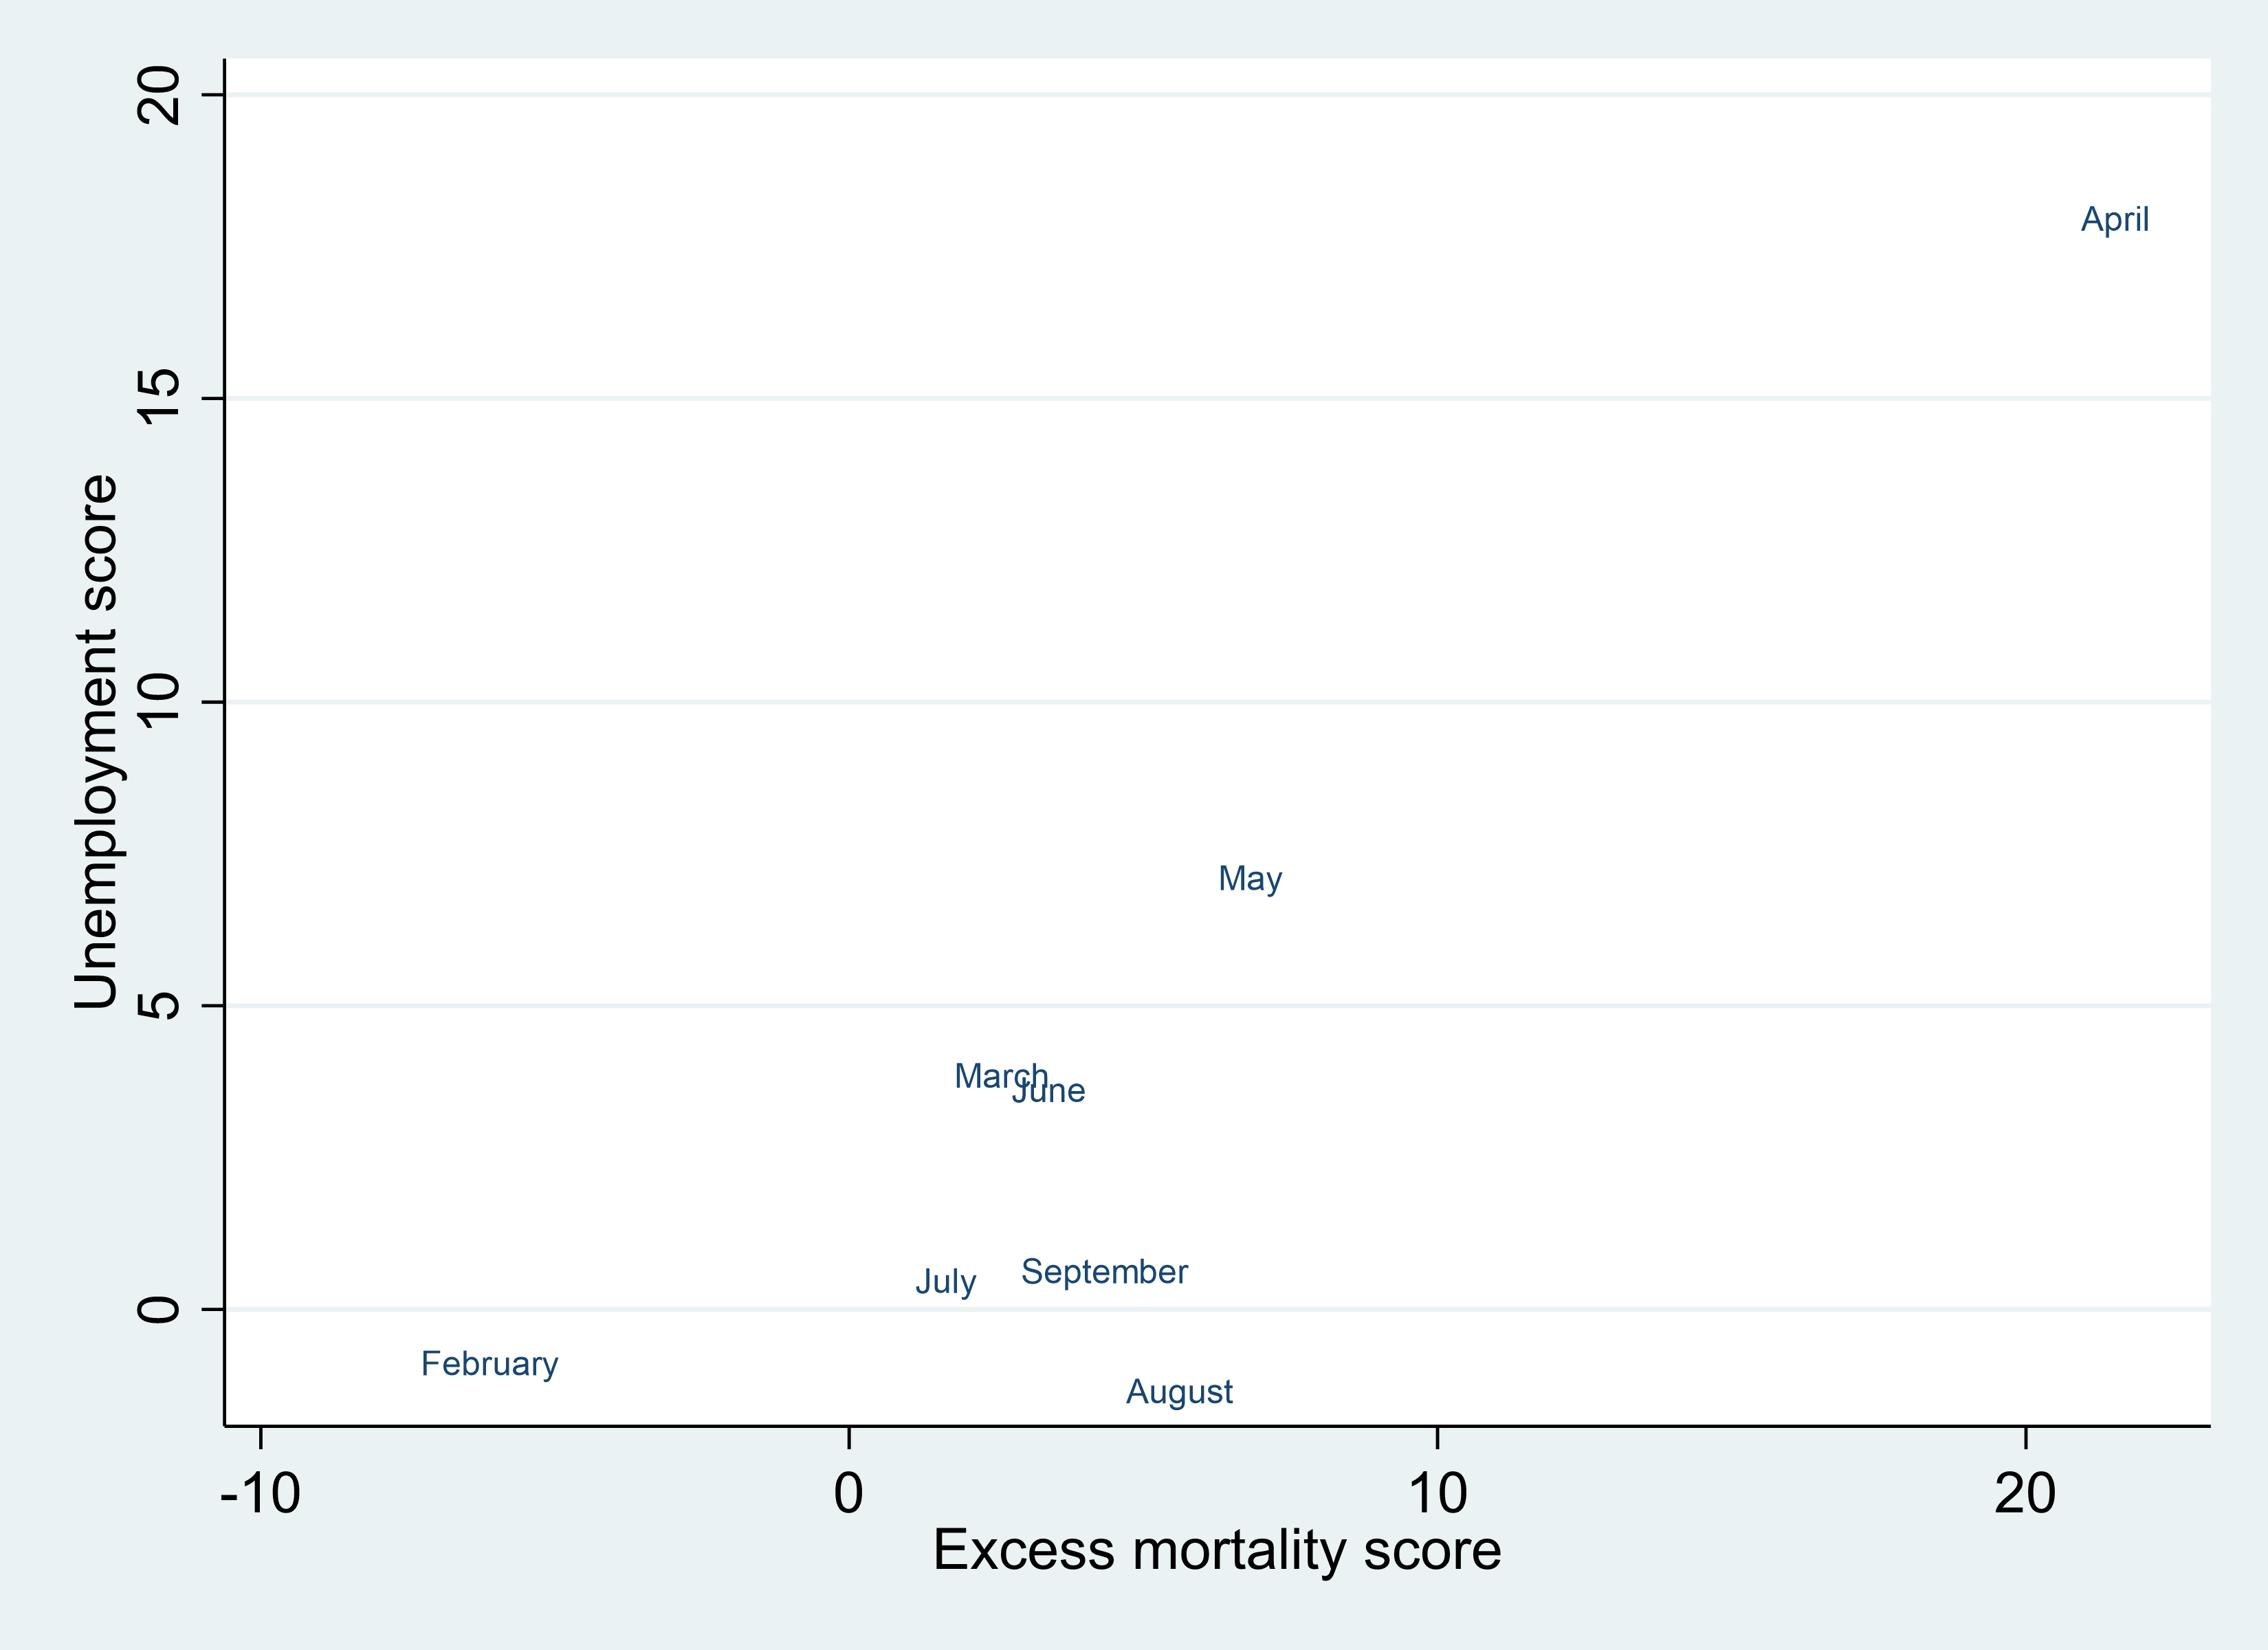Select the 0 tick label on x-axis
Image resolution: width=2268 pixels, height=1650 pixels.
(848, 1494)
